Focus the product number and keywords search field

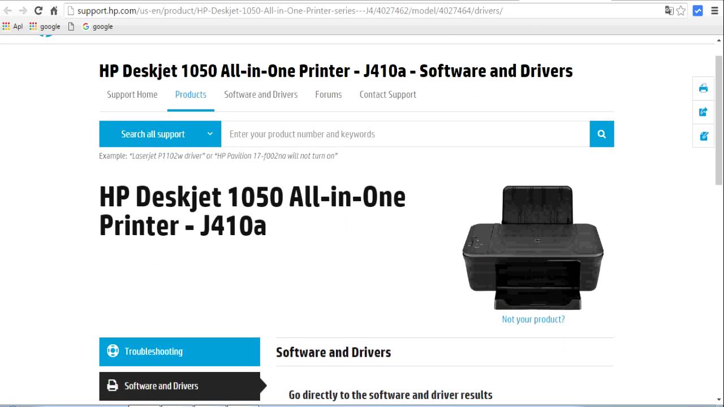click(x=405, y=134)
